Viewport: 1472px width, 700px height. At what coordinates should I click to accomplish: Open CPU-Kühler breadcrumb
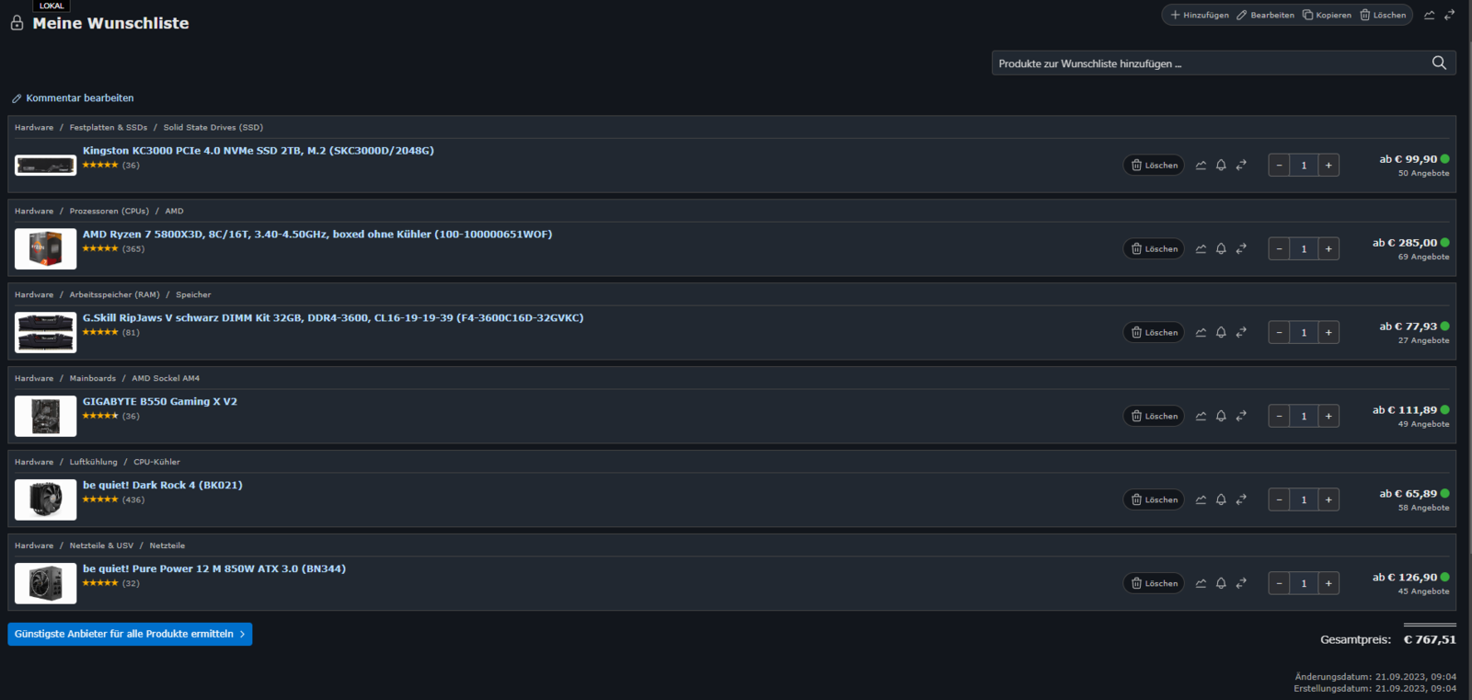[x=157, y=463]
